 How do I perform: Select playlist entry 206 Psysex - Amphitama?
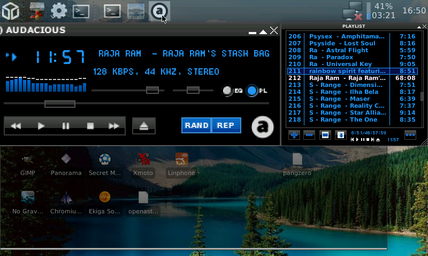(352, 36)
